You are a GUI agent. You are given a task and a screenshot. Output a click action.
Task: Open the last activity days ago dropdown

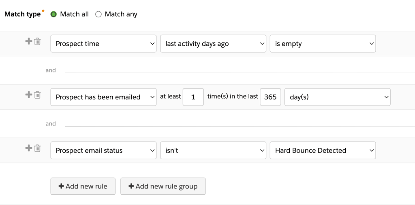pos(213,44)
